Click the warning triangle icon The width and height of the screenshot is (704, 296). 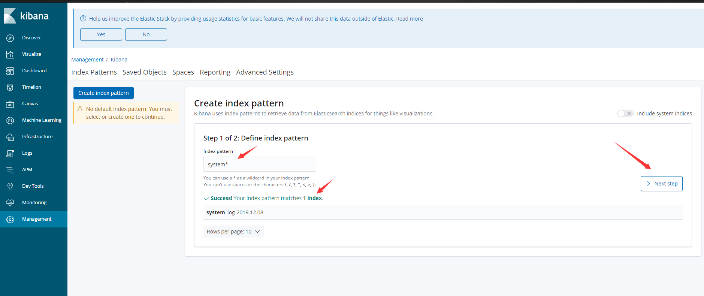80,109
